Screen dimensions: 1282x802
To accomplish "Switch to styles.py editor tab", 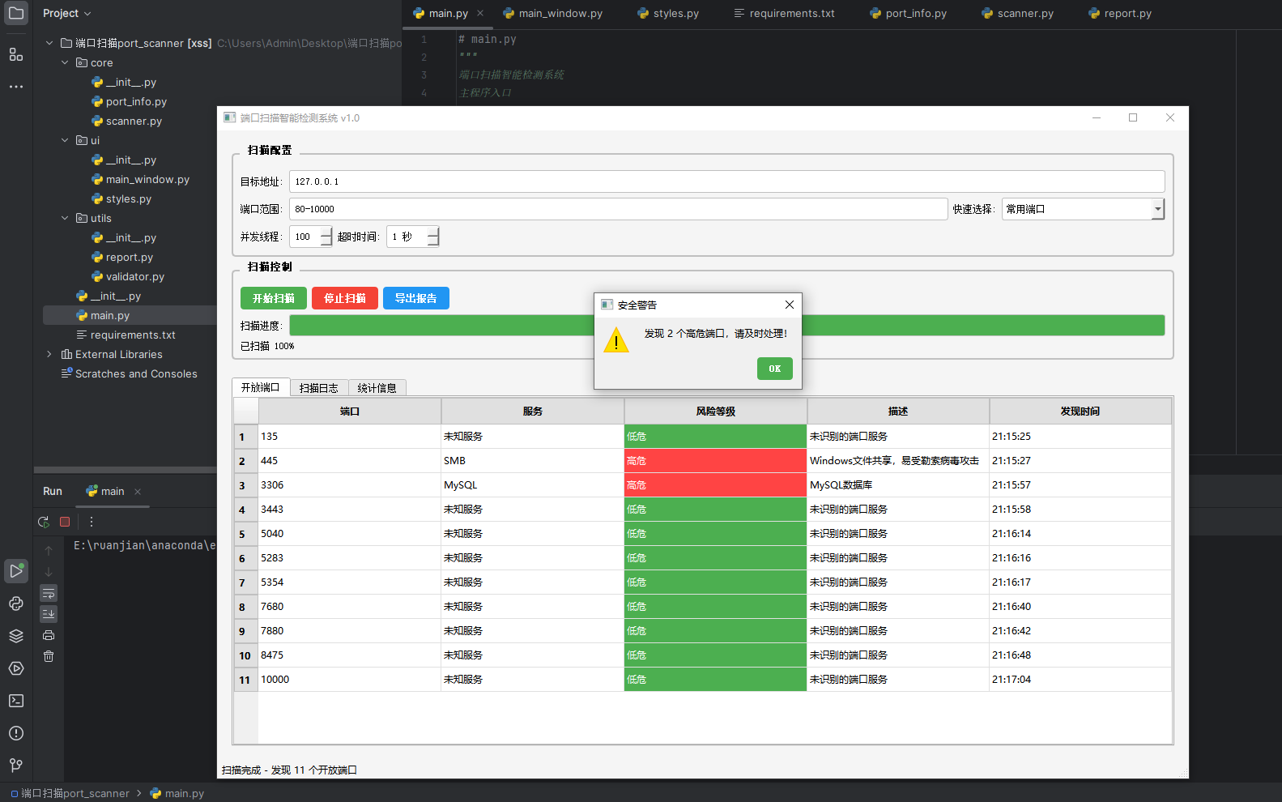I will (668, 14).
